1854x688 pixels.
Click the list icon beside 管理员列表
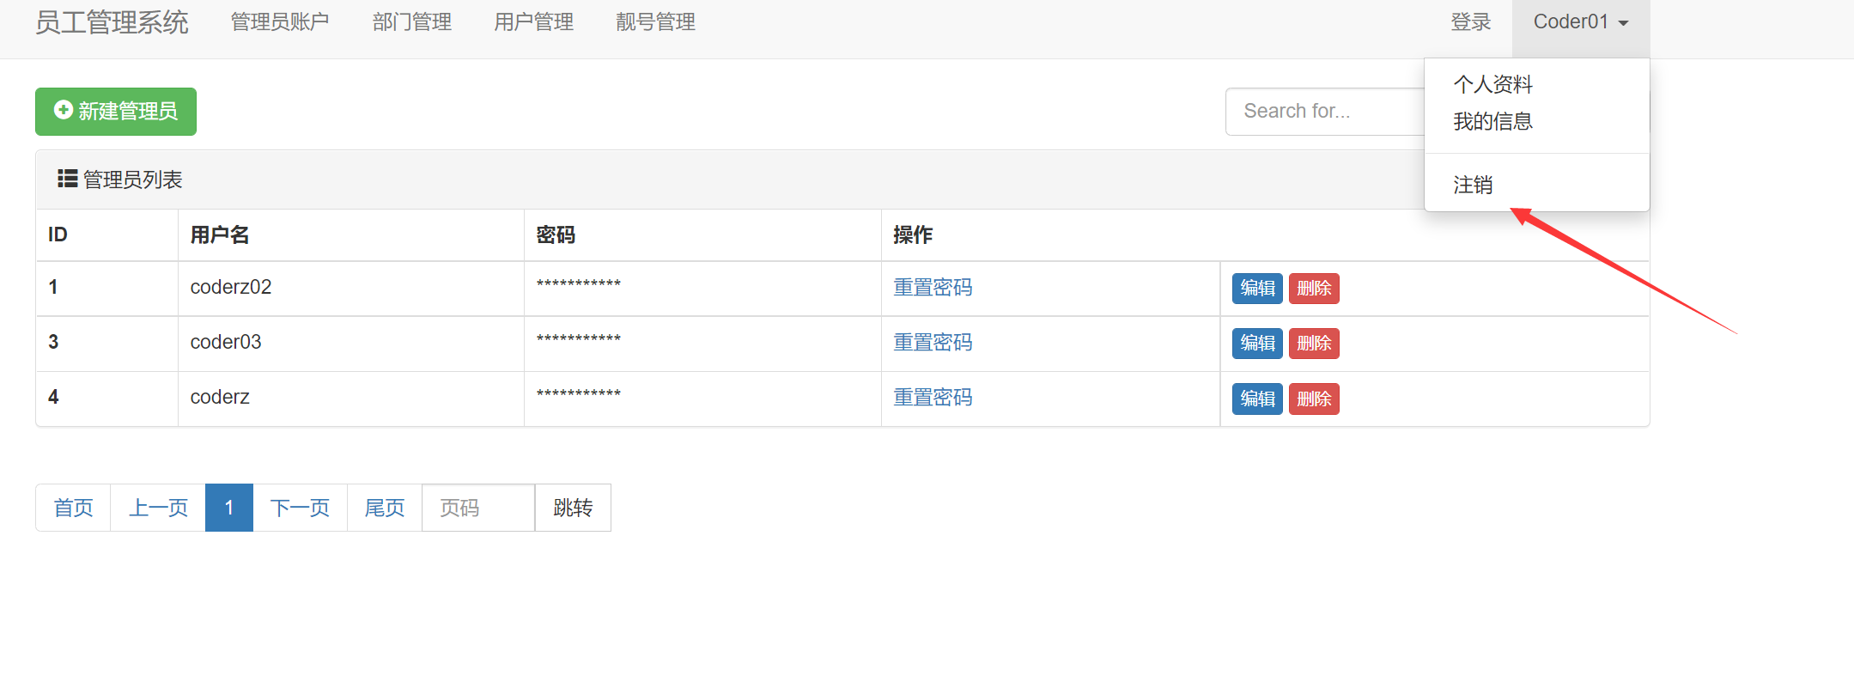point(67,179)
